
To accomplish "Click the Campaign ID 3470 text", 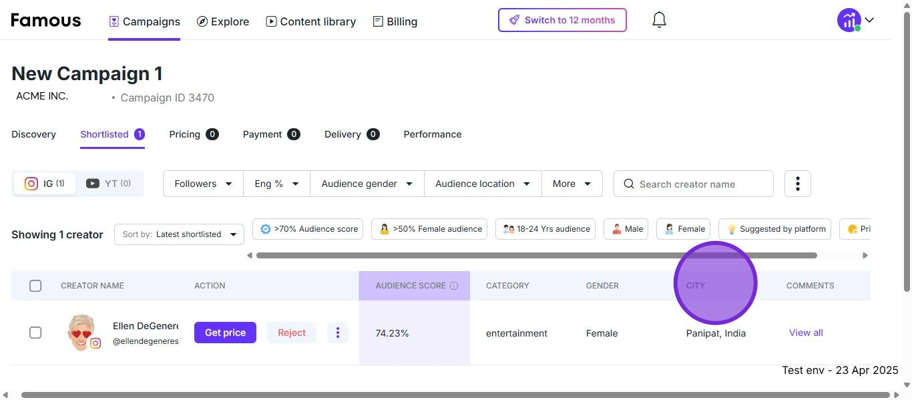I will click(167, 97).
